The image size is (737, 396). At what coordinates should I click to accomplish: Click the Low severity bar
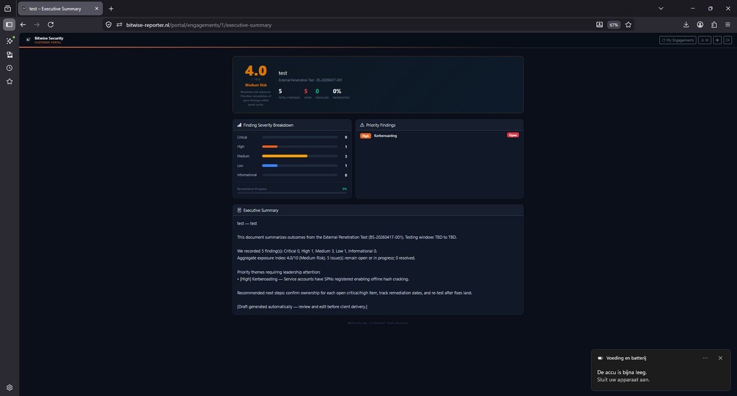299,166
